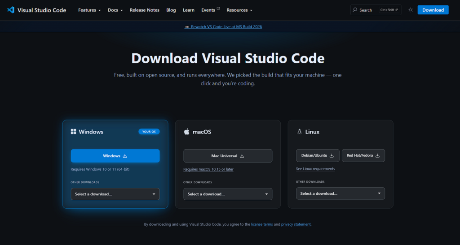Download the Debian/Ubuntu package
The image size is (460, 245).
(318, 155)
